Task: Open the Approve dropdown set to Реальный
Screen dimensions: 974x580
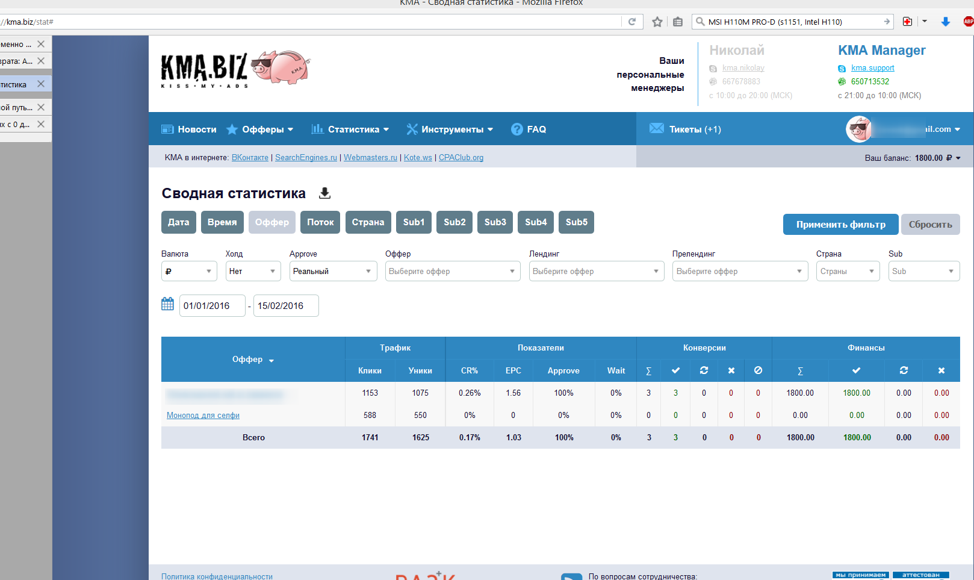Action: (332, 272)
